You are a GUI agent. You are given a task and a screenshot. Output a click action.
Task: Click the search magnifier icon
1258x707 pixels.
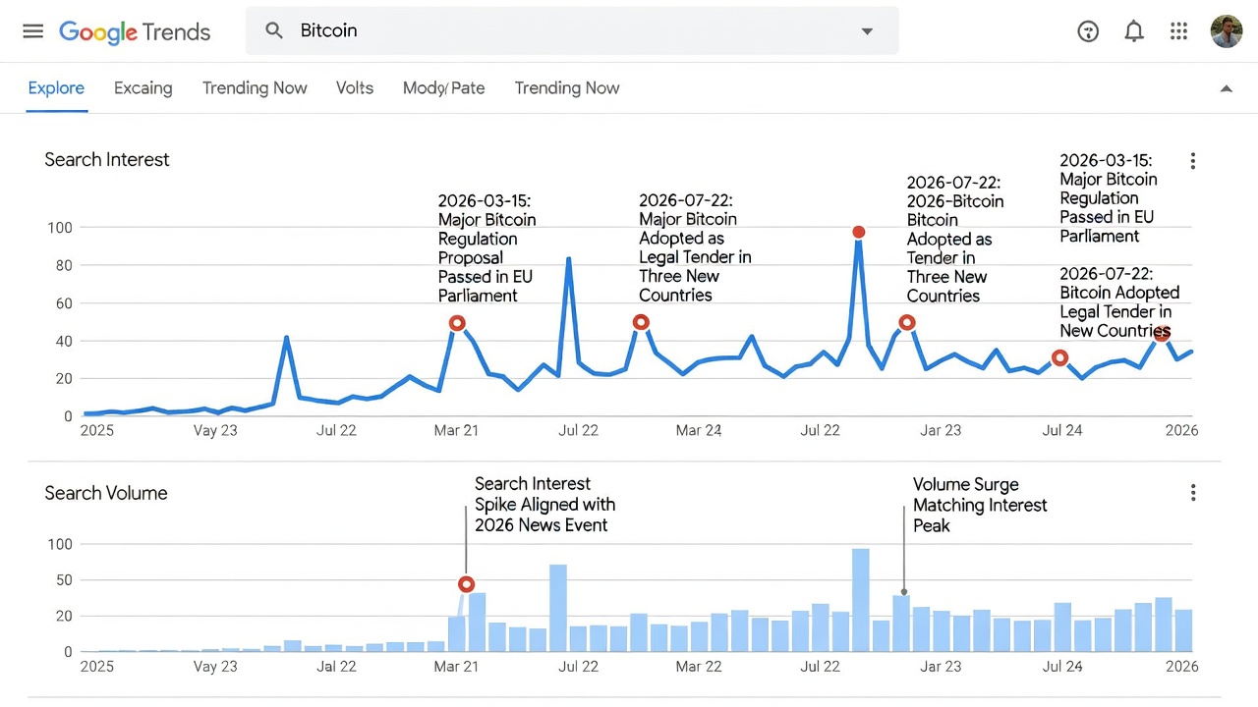(274, 30)
